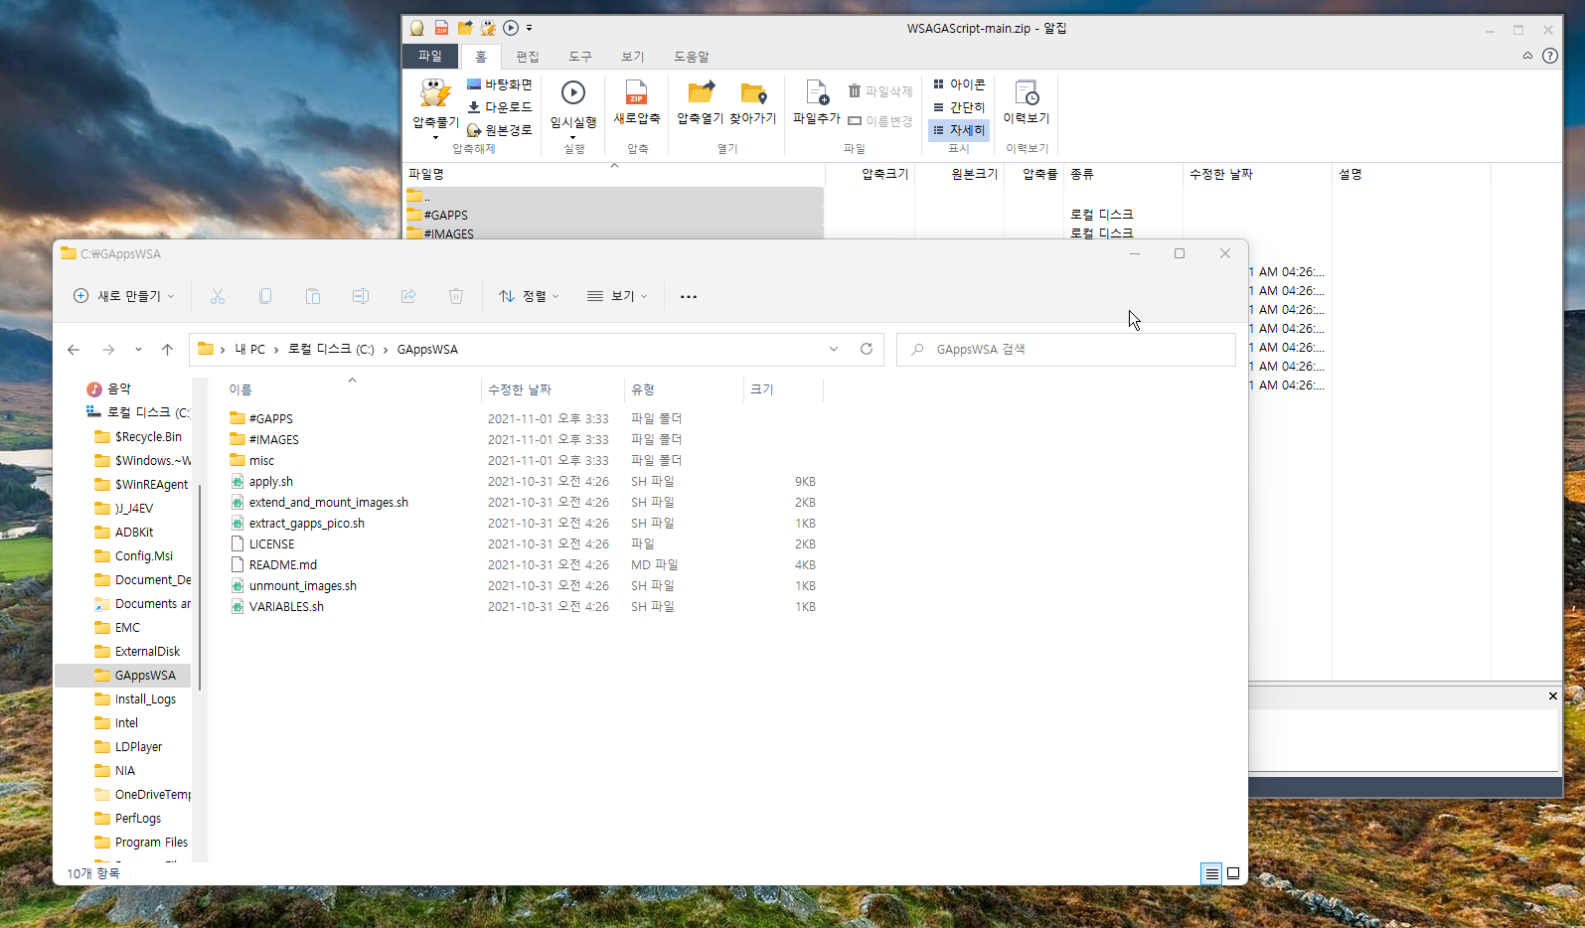Select the extend_and_mount_images.sh file

(x=328, y=503)
